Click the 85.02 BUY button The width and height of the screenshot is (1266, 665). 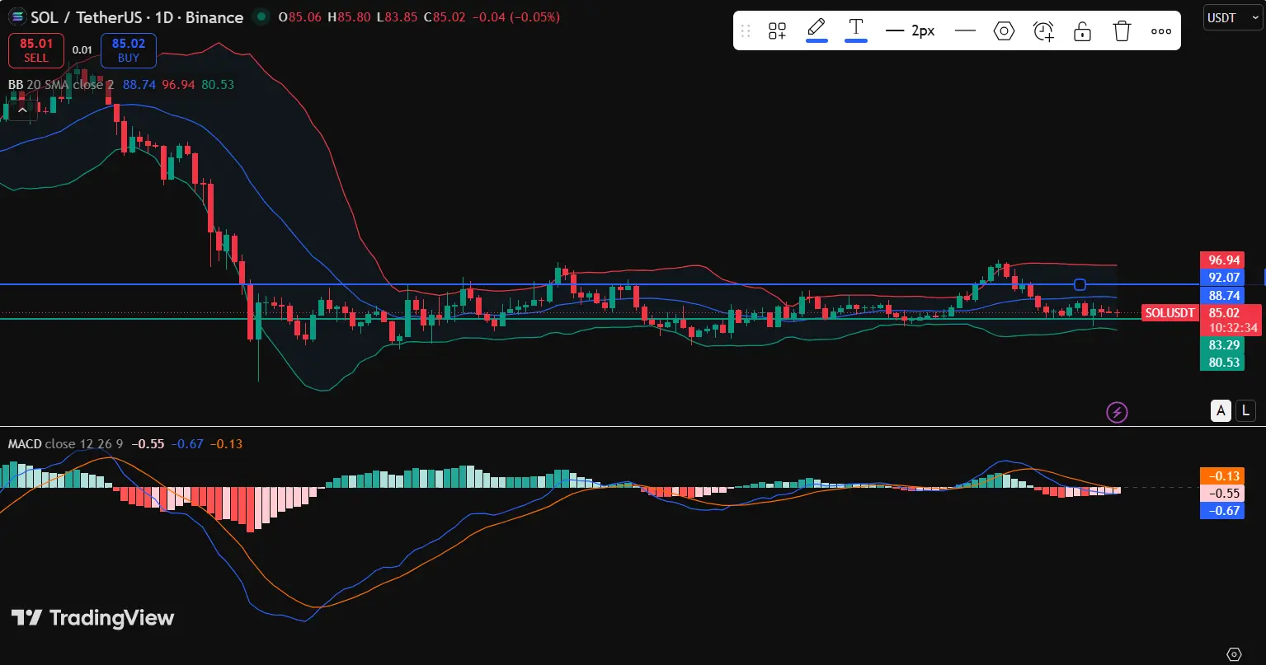coord(129,50)
